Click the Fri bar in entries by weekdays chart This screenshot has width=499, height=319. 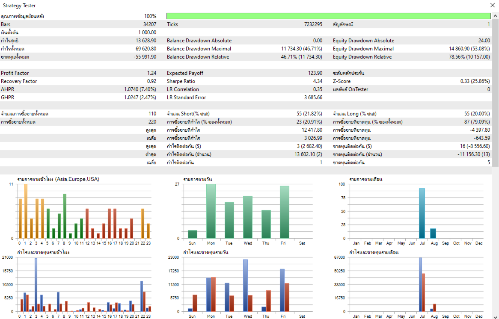(285, 212)
